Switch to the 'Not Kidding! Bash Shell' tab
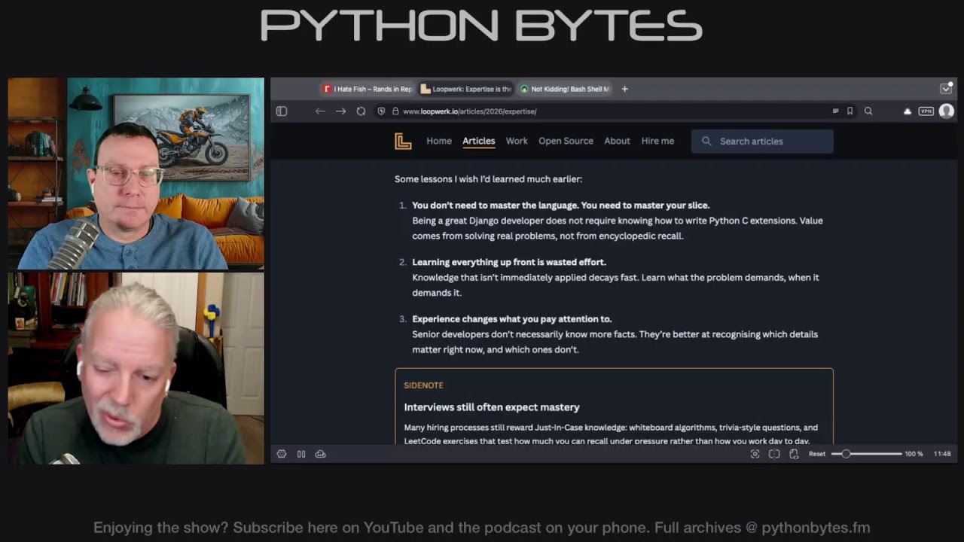This screenshot has width=964, height=542. (565, 89)
